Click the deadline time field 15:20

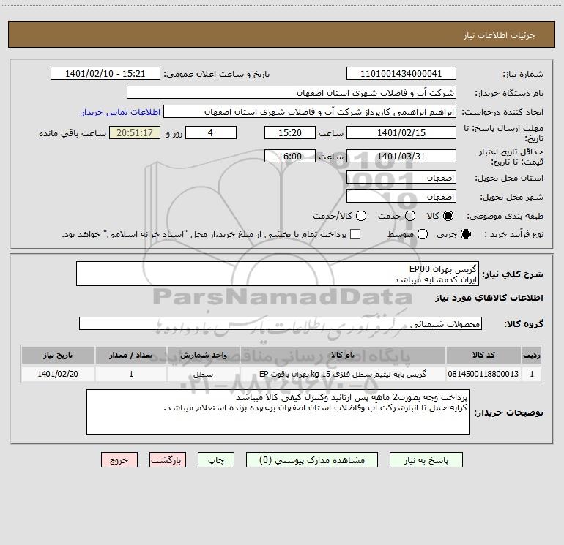(x=290, y=132)
